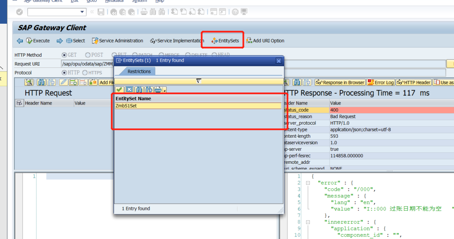
Task: Click Add URI Option
Action: pos(265,41)
